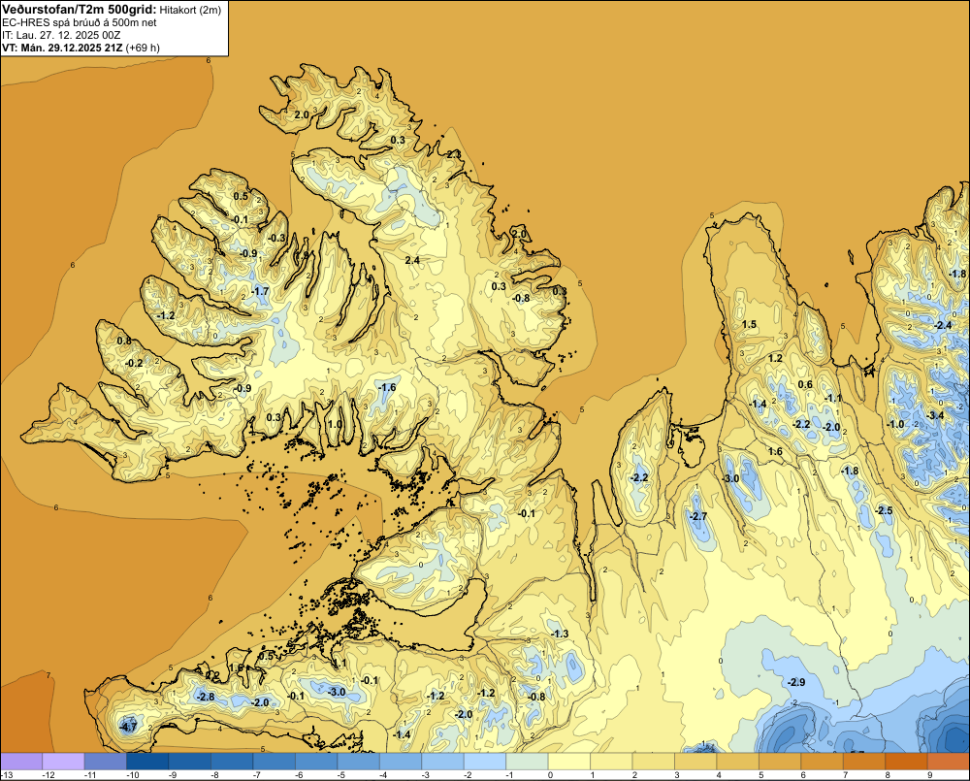Click the -0.2 temperature value
Viewport: 970px width, 781px height.
pos(134,363)
